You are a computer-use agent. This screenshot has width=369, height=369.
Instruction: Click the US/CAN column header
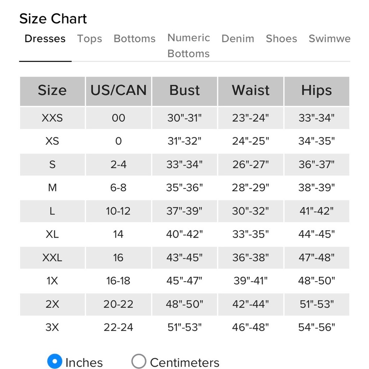point(118,91)
